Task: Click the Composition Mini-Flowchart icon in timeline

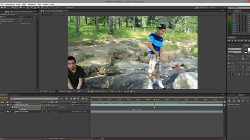Action: (62, 99)
